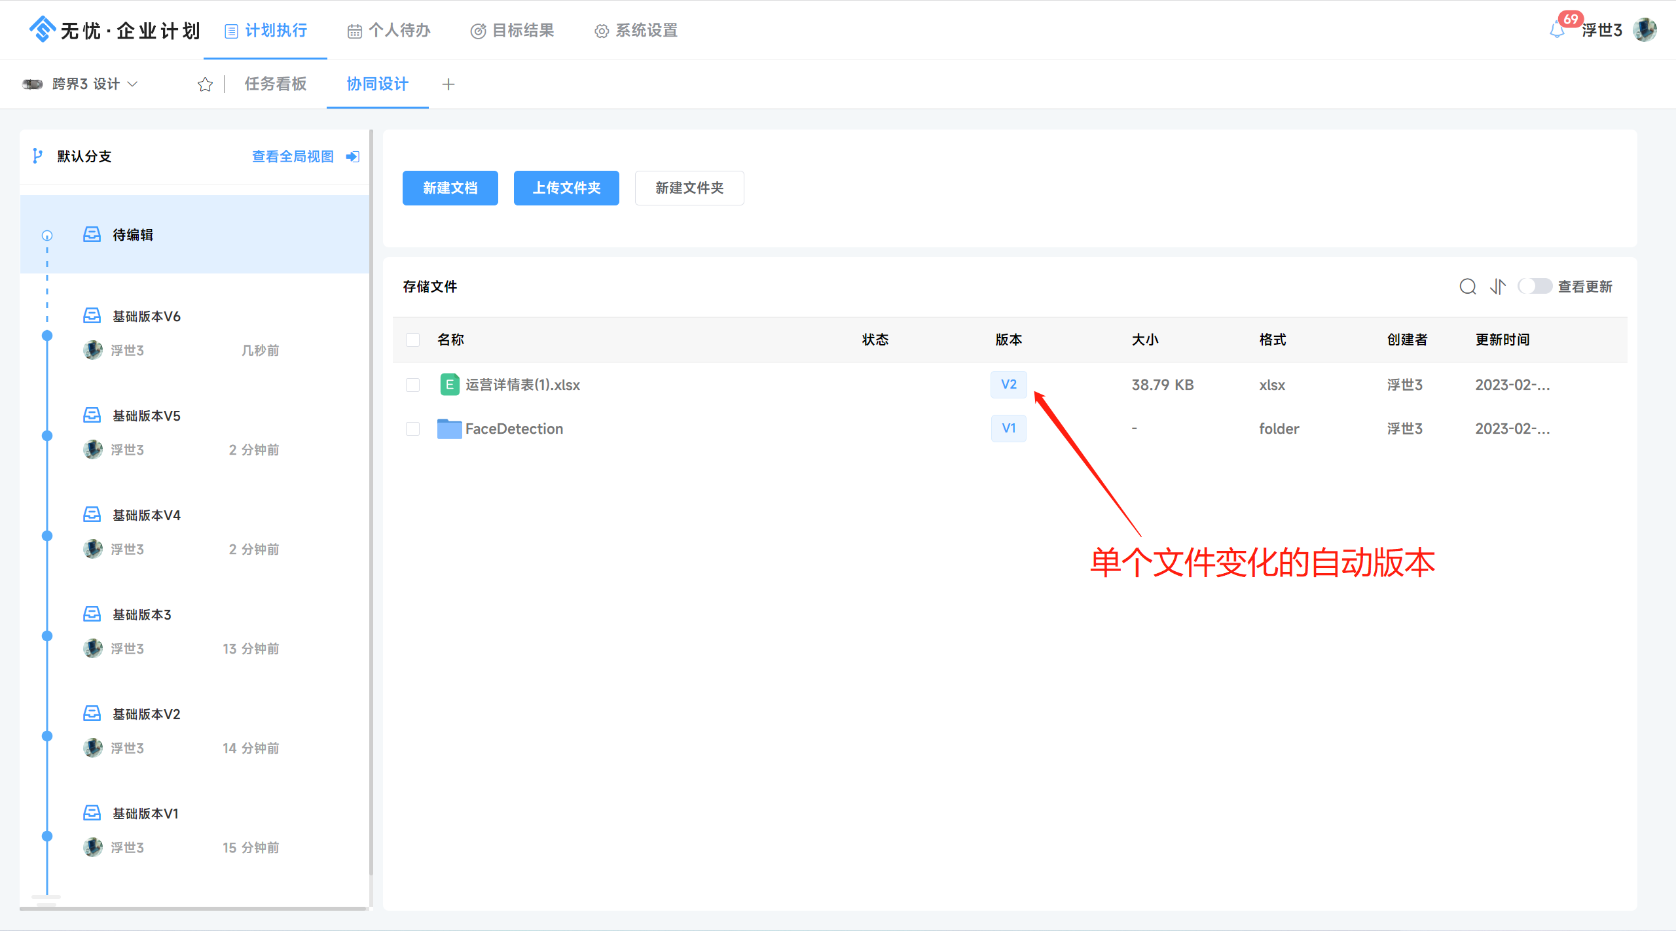Screen dimensions: 1676x931
Task: Click the sort arrows icon
Action: (x=1497, y=287)
